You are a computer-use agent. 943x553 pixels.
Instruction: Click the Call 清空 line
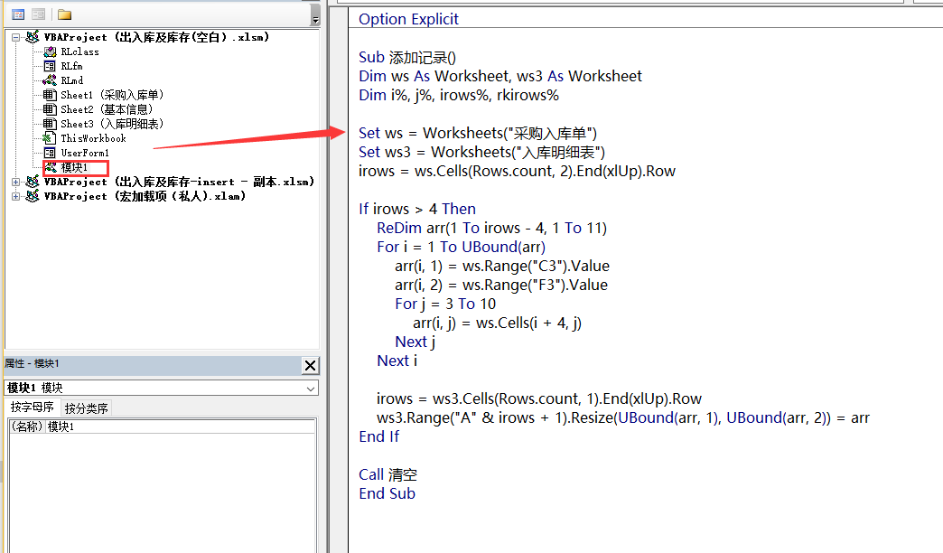point(387,474)
